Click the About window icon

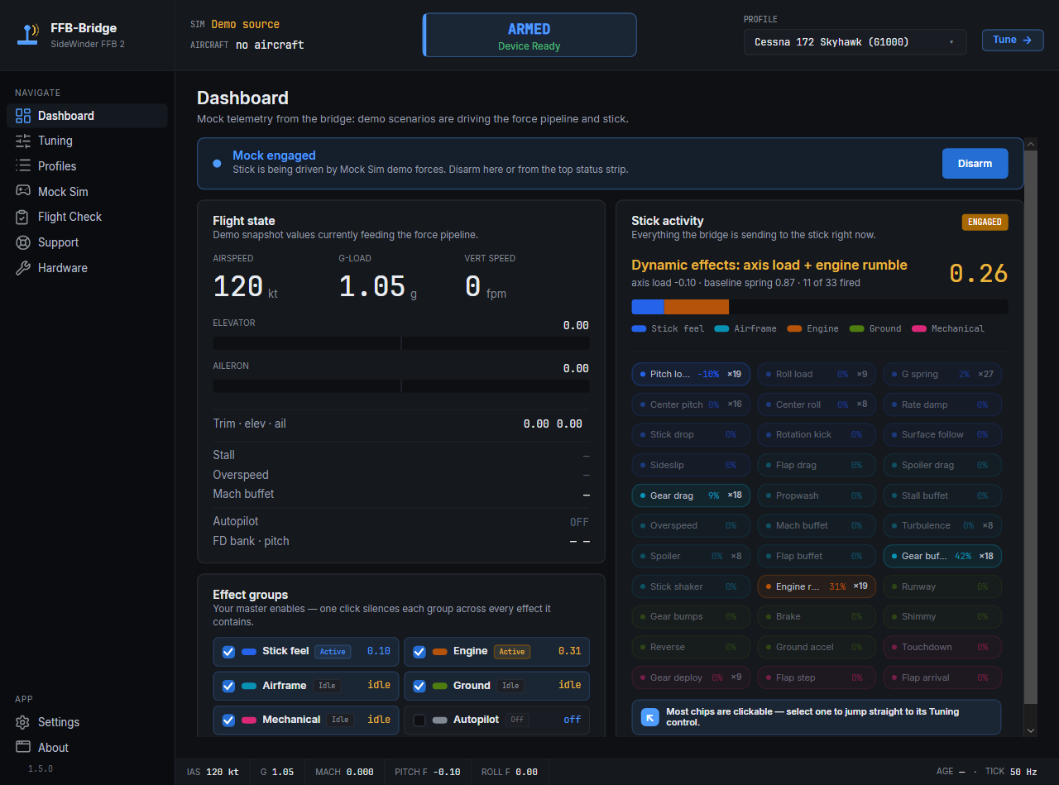coord(23,747)
